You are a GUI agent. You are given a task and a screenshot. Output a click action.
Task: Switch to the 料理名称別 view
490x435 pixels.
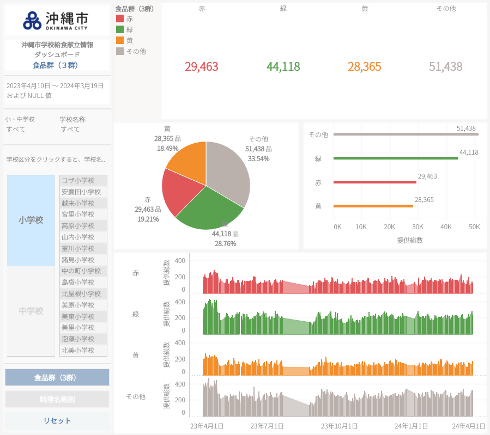(57, 400)
